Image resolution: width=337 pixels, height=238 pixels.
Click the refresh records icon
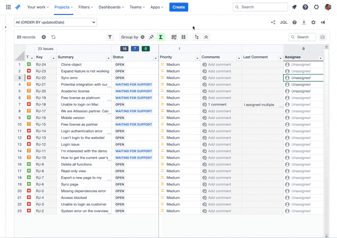[x=53, y=37]
